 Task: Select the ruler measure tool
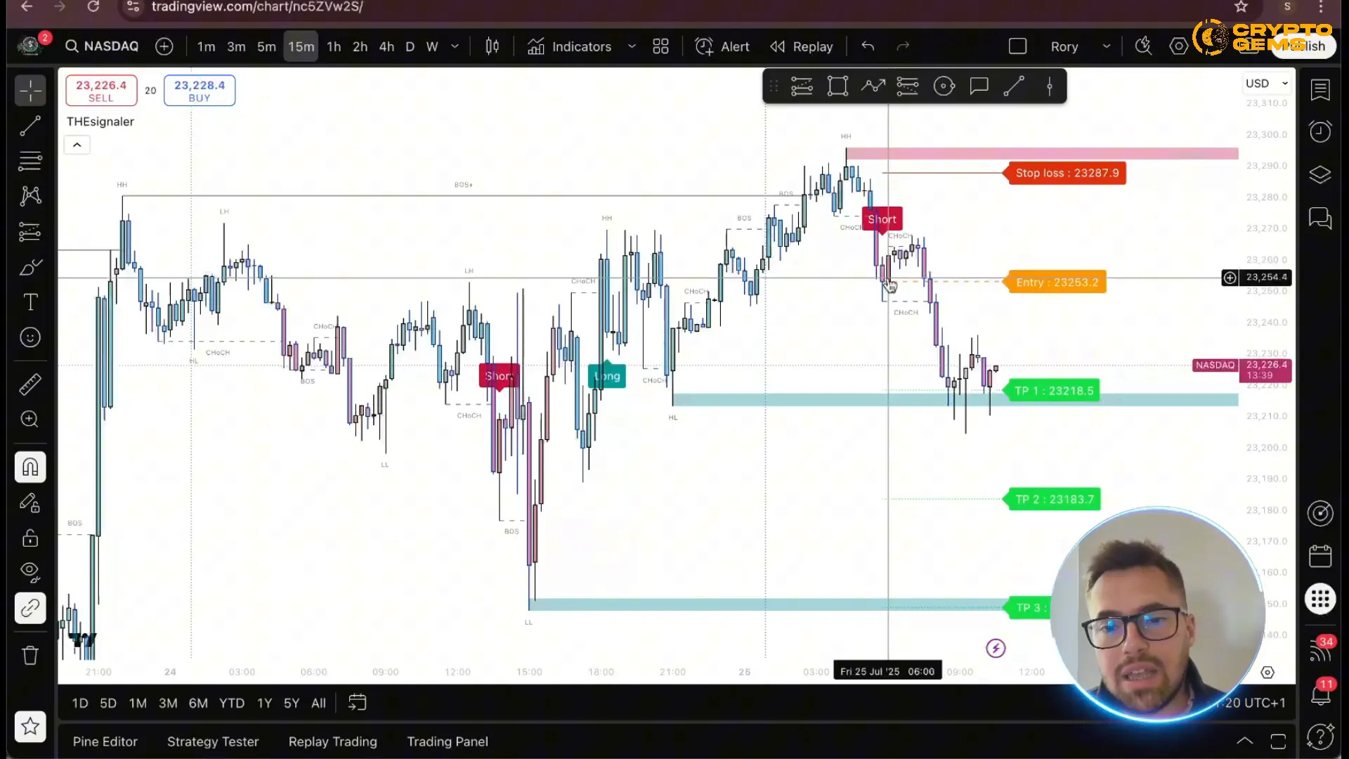(x=30, y=384)
